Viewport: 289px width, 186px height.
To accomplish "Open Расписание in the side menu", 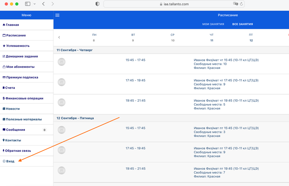I will (x=16, y=35).
